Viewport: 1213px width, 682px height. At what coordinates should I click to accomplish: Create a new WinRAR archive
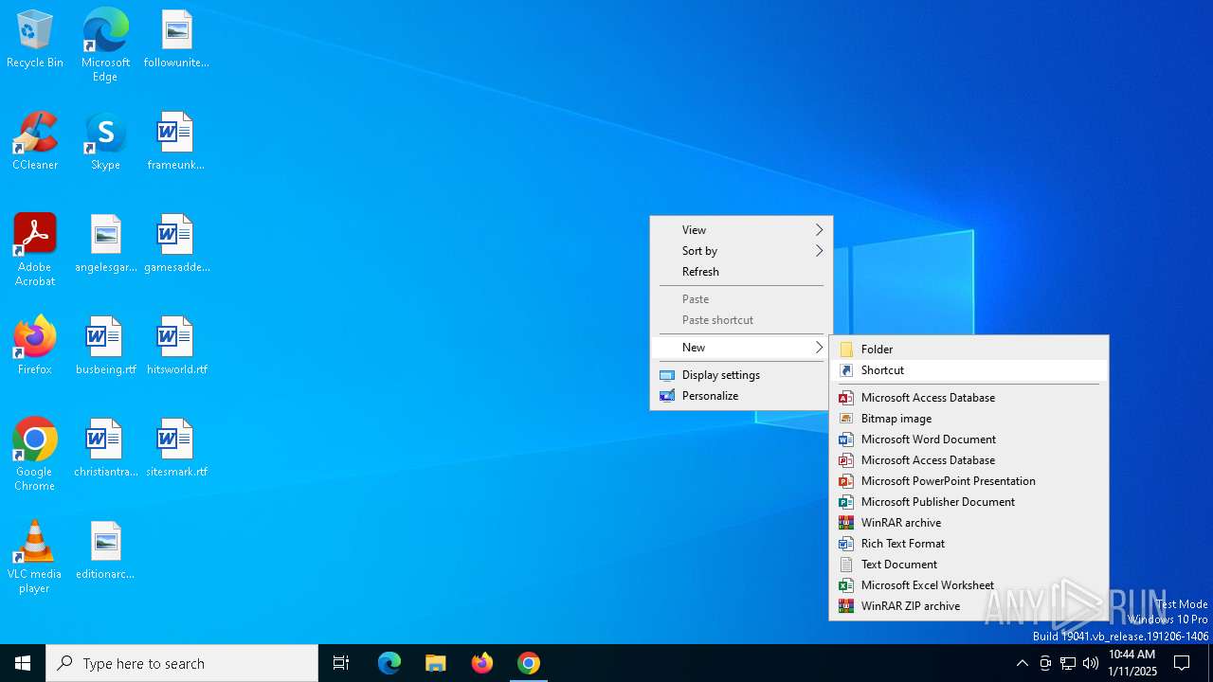(x=969, y=523)
